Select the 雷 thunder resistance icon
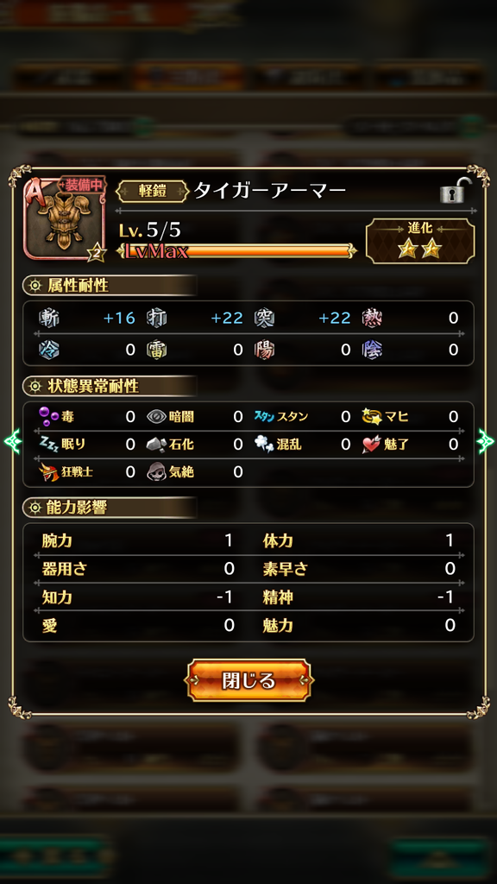The height and width of the screenshot is (884, 497). [x=157, y=350]
